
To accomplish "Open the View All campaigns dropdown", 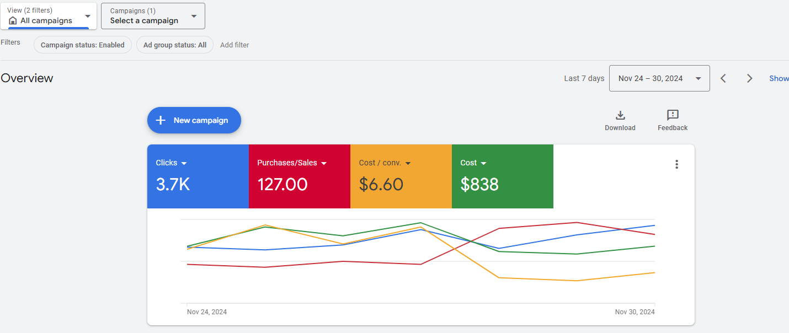I will pyautogui.click(x=49, y=16).
